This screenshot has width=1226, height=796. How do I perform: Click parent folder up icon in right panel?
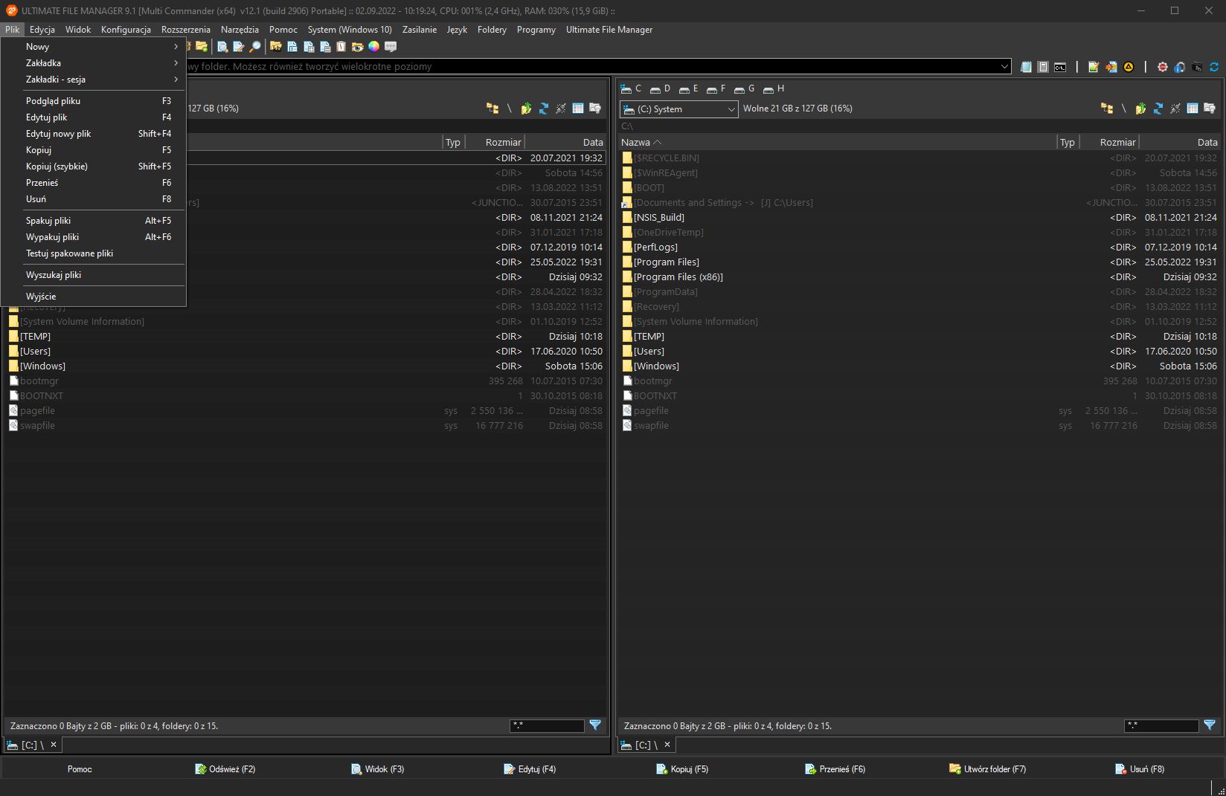click(1140, 109)
